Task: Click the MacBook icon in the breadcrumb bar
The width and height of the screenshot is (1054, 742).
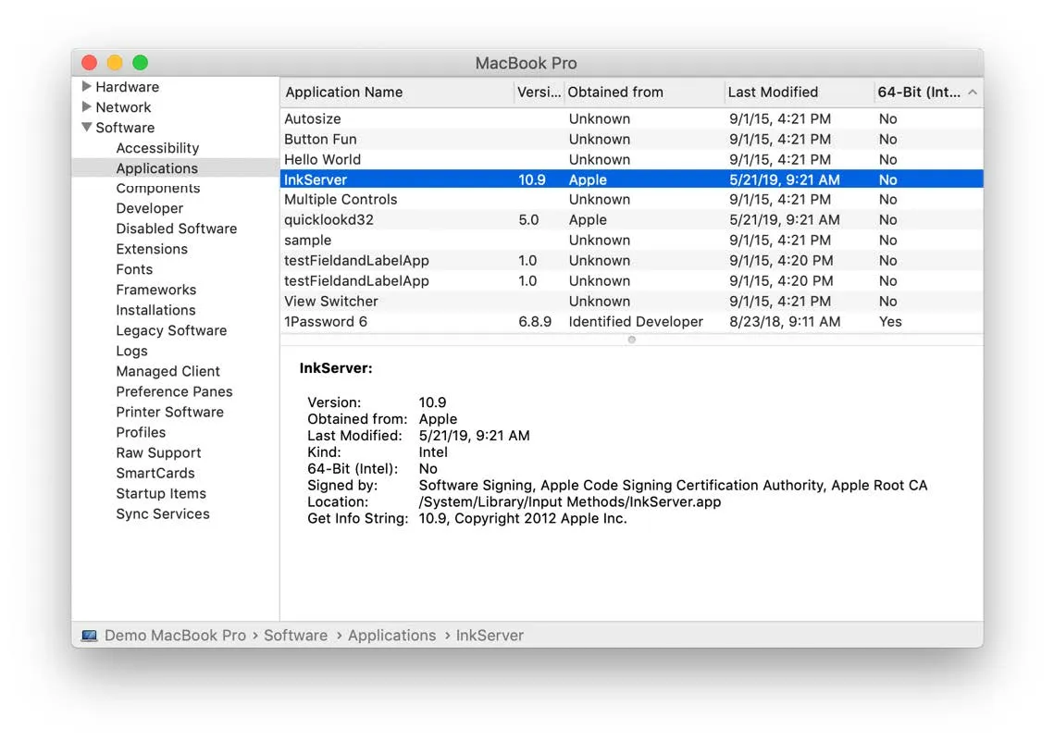Action: click(x=89, y=635)
